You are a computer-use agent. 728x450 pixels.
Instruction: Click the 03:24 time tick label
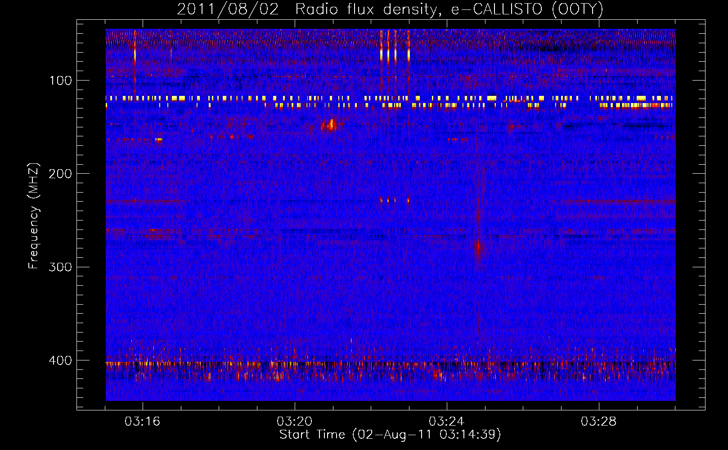(x=447, y=422)
